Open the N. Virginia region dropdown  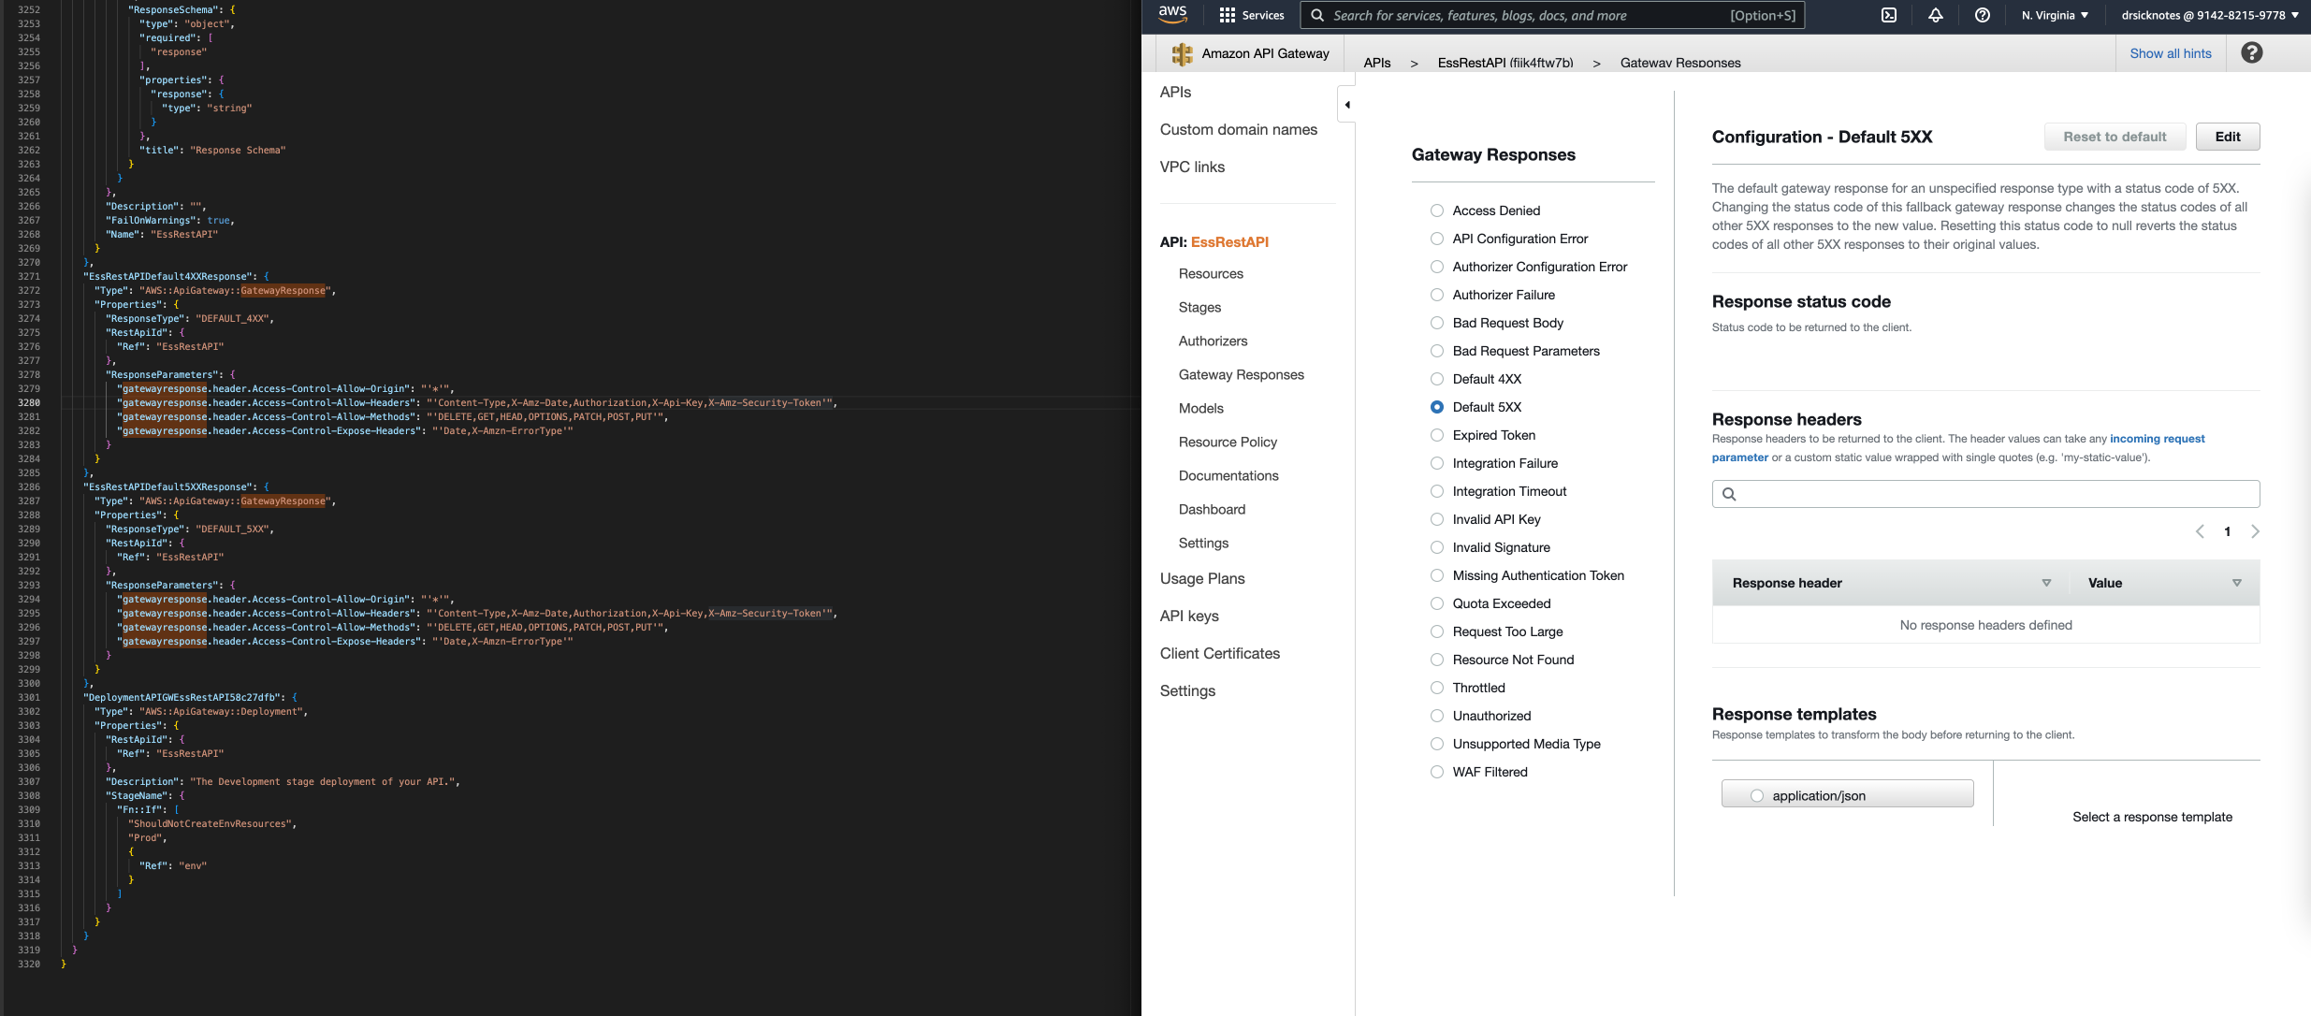coord(2054,15)
